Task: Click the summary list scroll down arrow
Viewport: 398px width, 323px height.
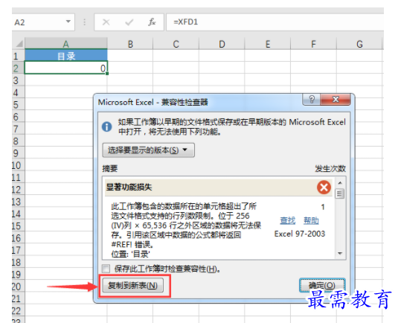Action: [x=340, y=253]
